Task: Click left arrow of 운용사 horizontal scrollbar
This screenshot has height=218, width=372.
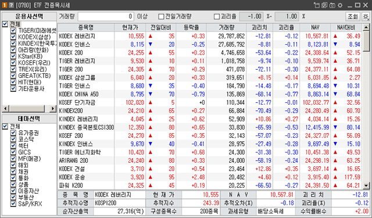Action: click(x=5, y=109)
